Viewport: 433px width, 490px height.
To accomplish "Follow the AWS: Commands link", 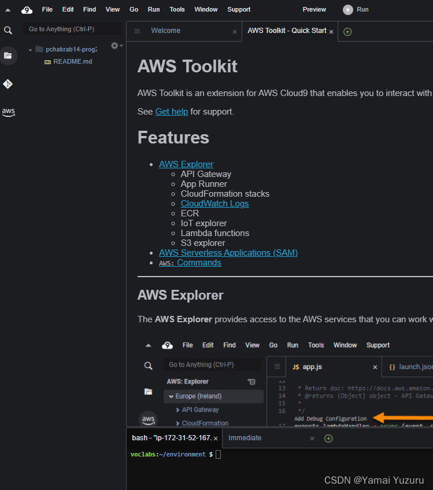I will [190, 263].
